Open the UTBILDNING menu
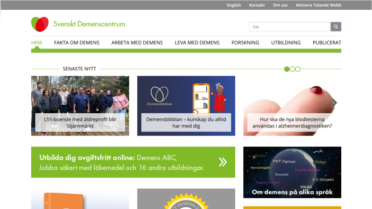This screenshot has height=209, width=372. tap(286, 43)
